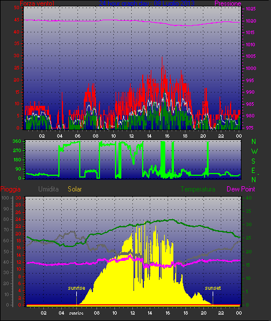
Task: Click the 1000 value on the pressure axis
Action: point(251,68)
